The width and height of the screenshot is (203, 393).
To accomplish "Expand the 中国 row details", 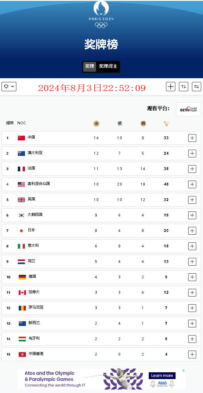I will click(192, 138).
